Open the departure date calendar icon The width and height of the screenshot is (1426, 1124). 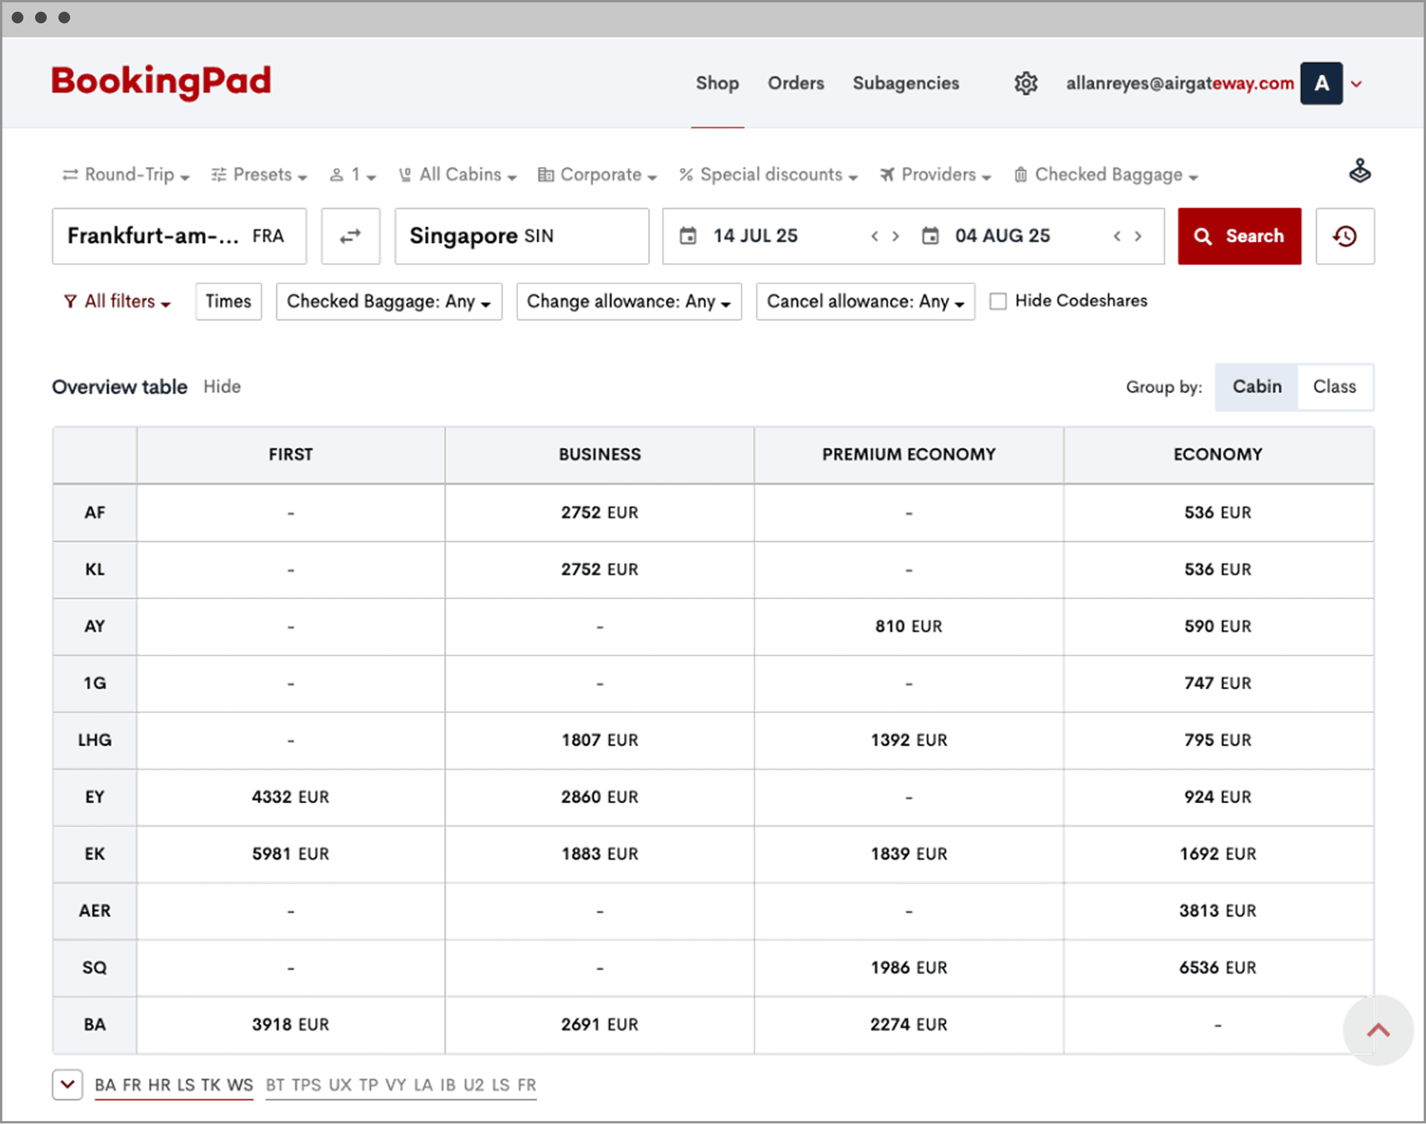[x=688, y=235]
